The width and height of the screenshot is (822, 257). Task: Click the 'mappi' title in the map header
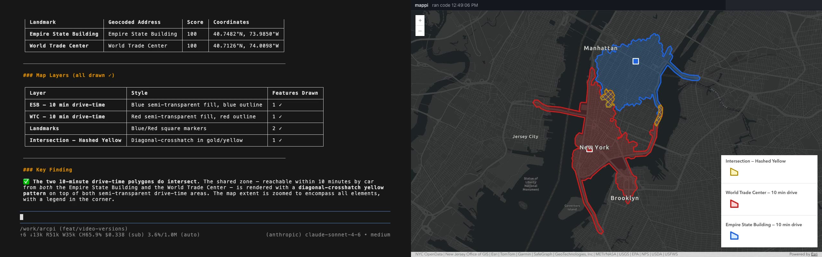click(x=421, y=5)
